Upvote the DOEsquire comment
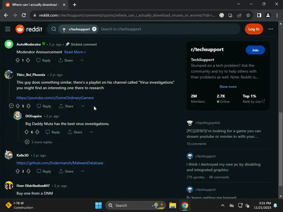This screenshot has width=283, height=212. 26,132
